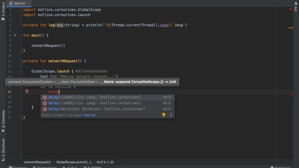
Task: Collapse the main function fold marker
Action: click(x=21, y=35)
